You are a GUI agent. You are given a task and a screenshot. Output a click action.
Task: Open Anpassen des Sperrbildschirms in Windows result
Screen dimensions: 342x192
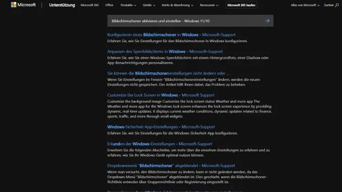(165, 51)
